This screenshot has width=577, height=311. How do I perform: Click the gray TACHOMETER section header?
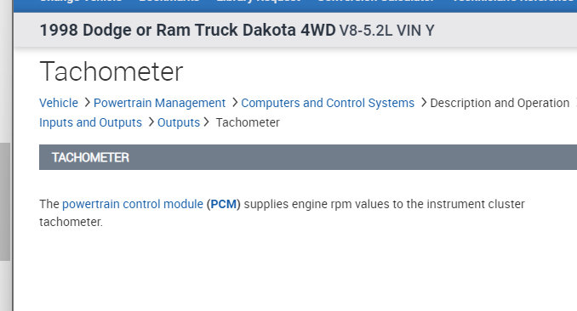point(308,157)
